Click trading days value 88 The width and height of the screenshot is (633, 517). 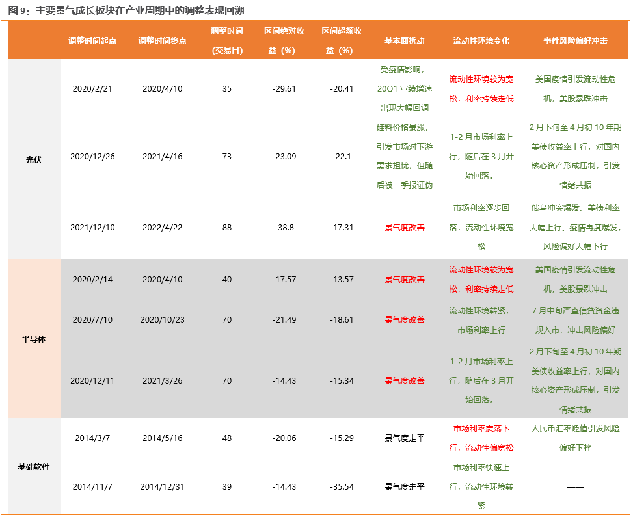(227, 228)
